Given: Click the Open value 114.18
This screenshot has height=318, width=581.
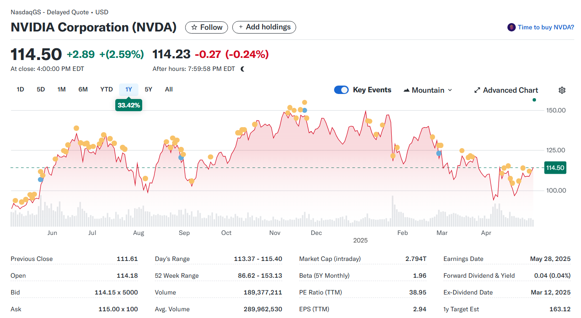Looking at the screenshot, I should coord(127,276).
